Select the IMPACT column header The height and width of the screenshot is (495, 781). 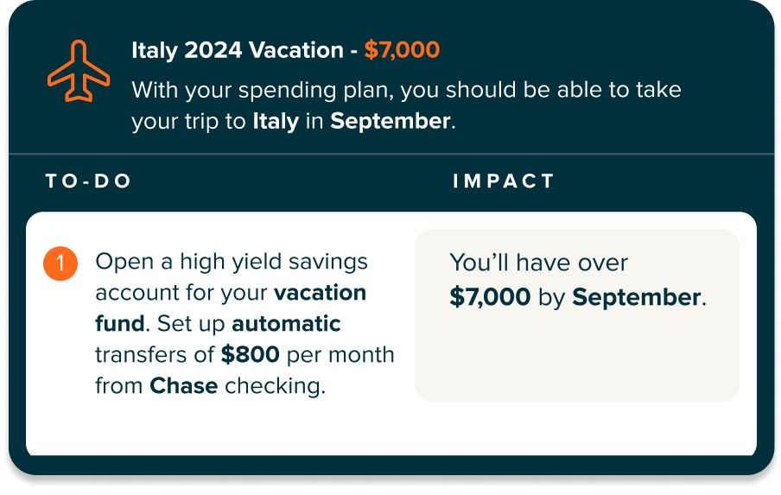pyautogui.click(x=504, y=181)
